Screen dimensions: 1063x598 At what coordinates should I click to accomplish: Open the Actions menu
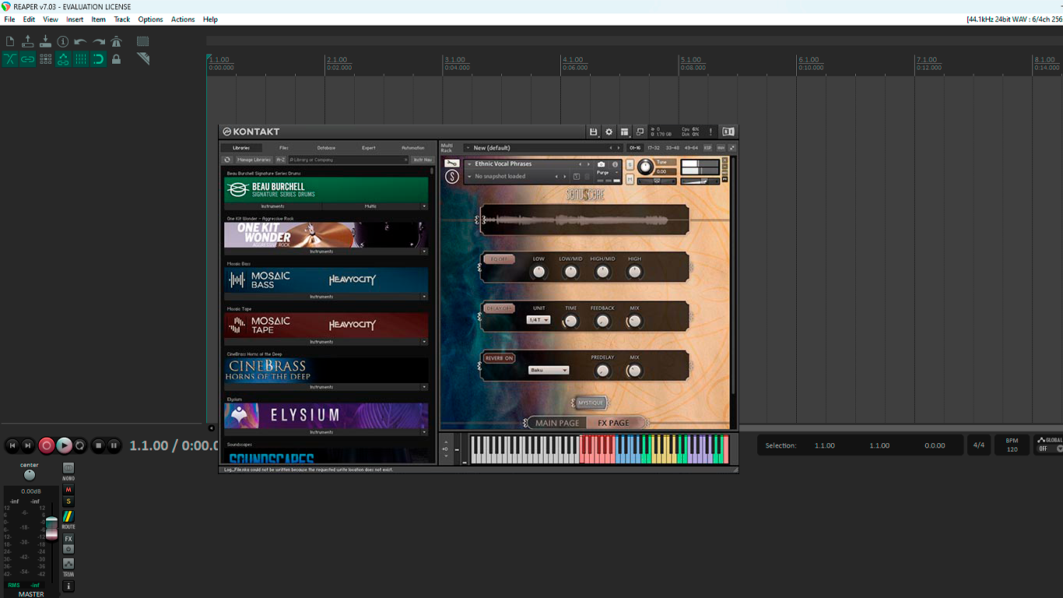click(x=183, y=19)
